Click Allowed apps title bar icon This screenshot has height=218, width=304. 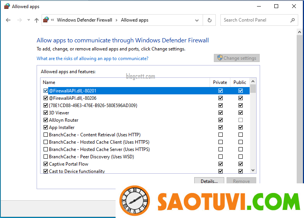click(x=7, y=6)
